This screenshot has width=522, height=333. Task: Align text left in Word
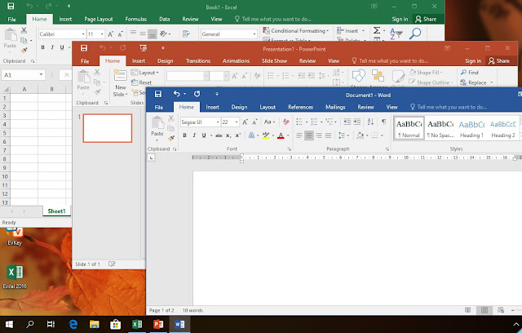299,135
